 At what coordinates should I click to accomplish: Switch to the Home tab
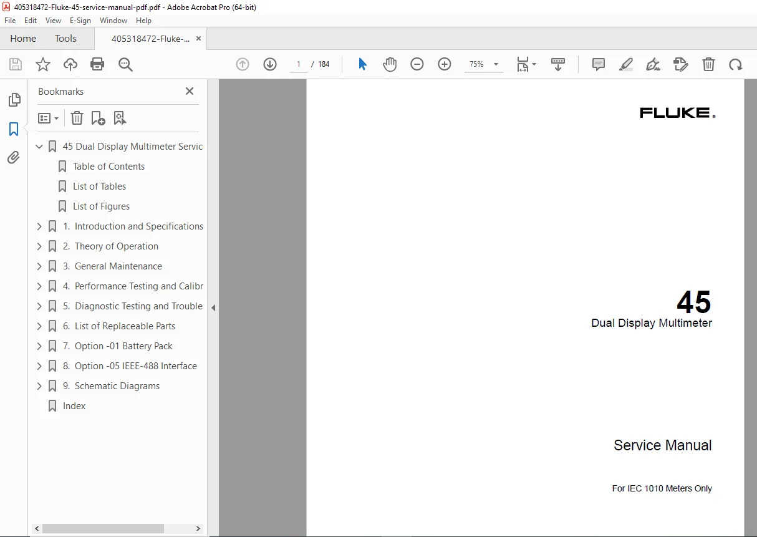(23, 39)
